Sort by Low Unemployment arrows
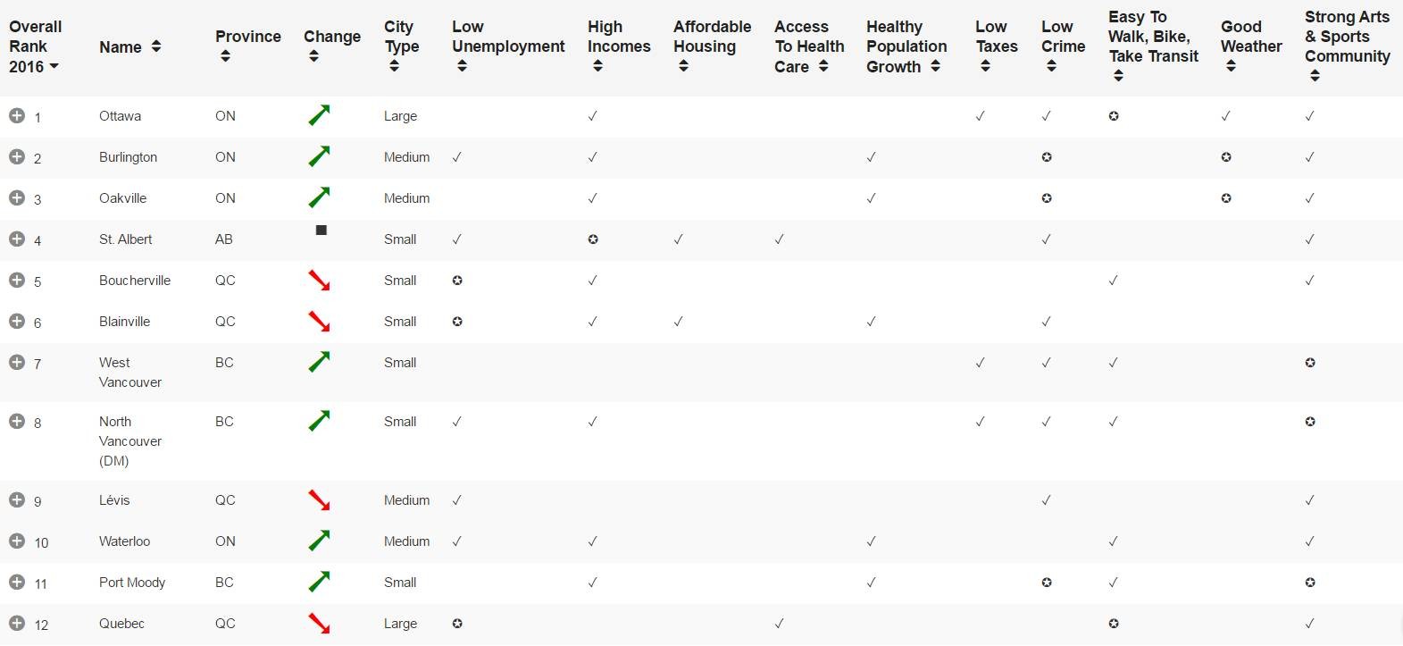 pos(462,66)
